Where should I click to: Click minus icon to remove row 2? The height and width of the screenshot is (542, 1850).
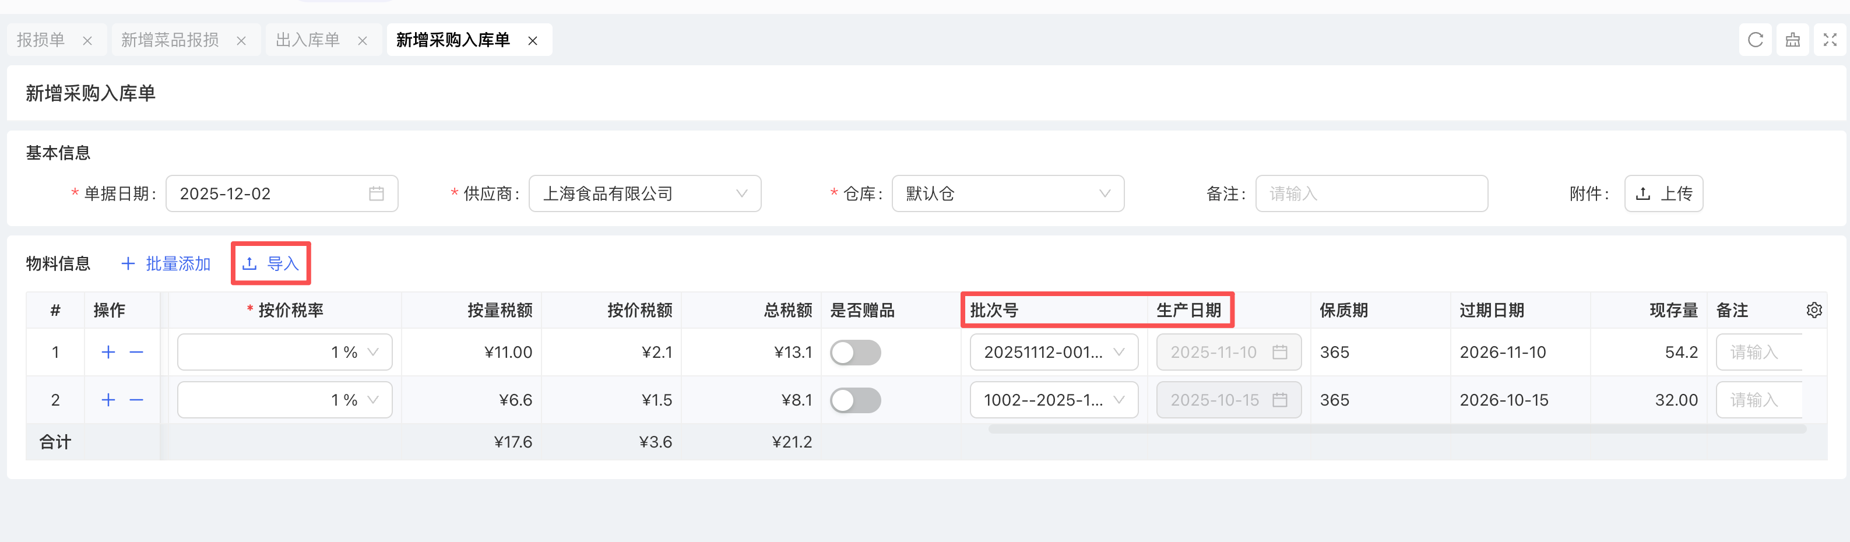point(136,400)
